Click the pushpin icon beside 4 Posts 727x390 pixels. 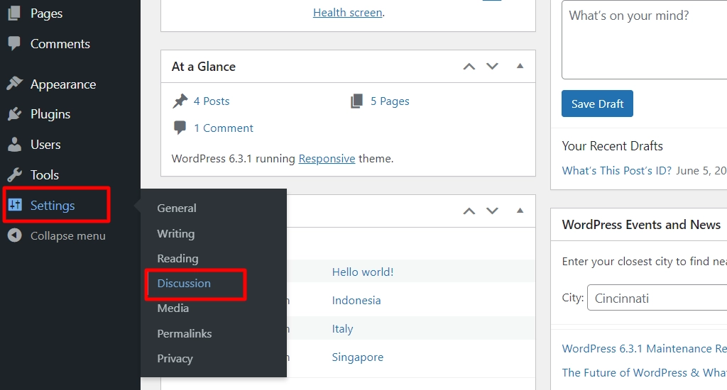point(180,101)
